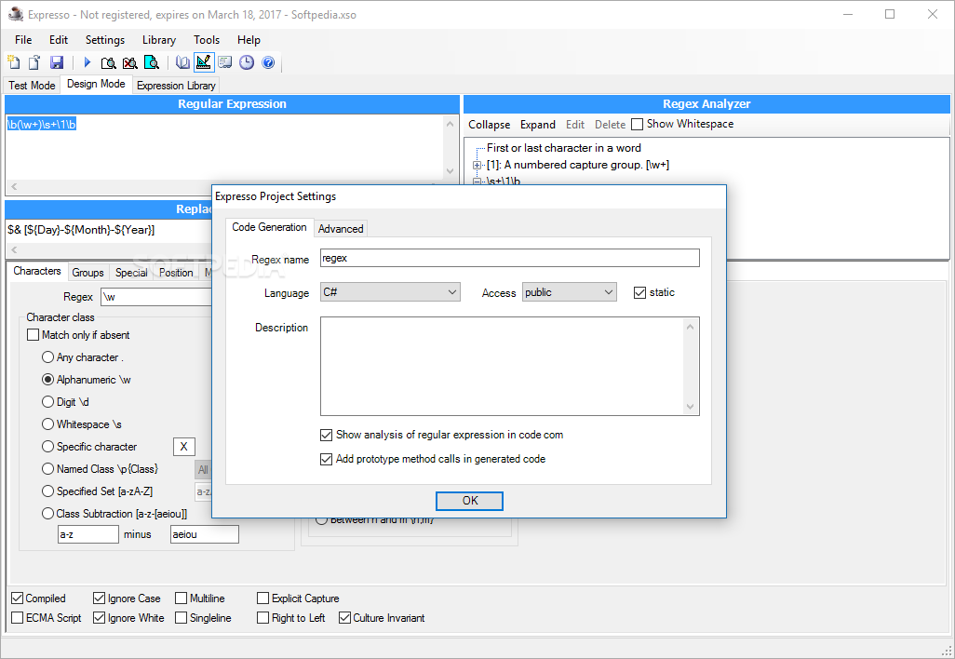Run match with blue play arrow
Screen dimensions: 955x659
pyautogui.click(x=87, y=62)
